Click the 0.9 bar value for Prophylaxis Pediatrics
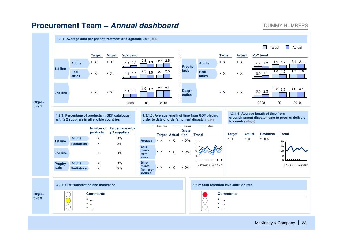The height and width of the screenshot is (243, 343). click(x=258, y=74)
